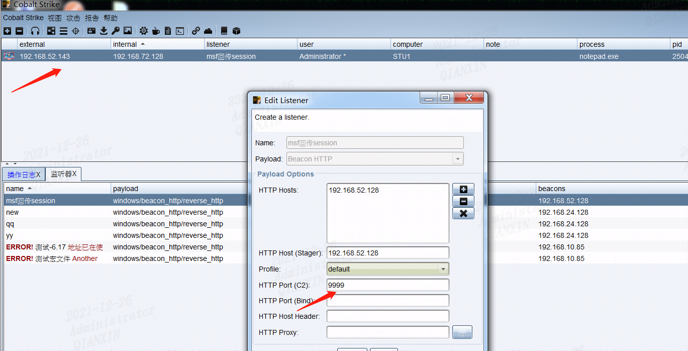Click the HTTP Proxy browse '...' button
Image resolution: width=688 pixels, height=351 pixels.
[462, 332]
